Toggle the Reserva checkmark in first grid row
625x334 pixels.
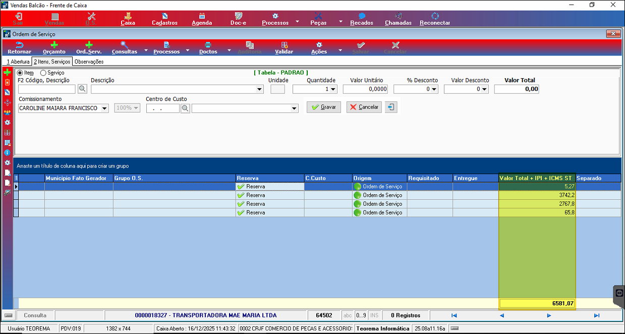pos(241,187)
